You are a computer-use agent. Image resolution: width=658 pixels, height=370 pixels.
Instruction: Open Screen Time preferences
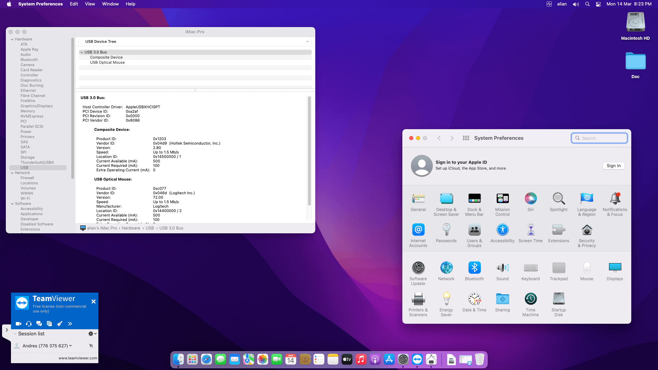(531, 233)
